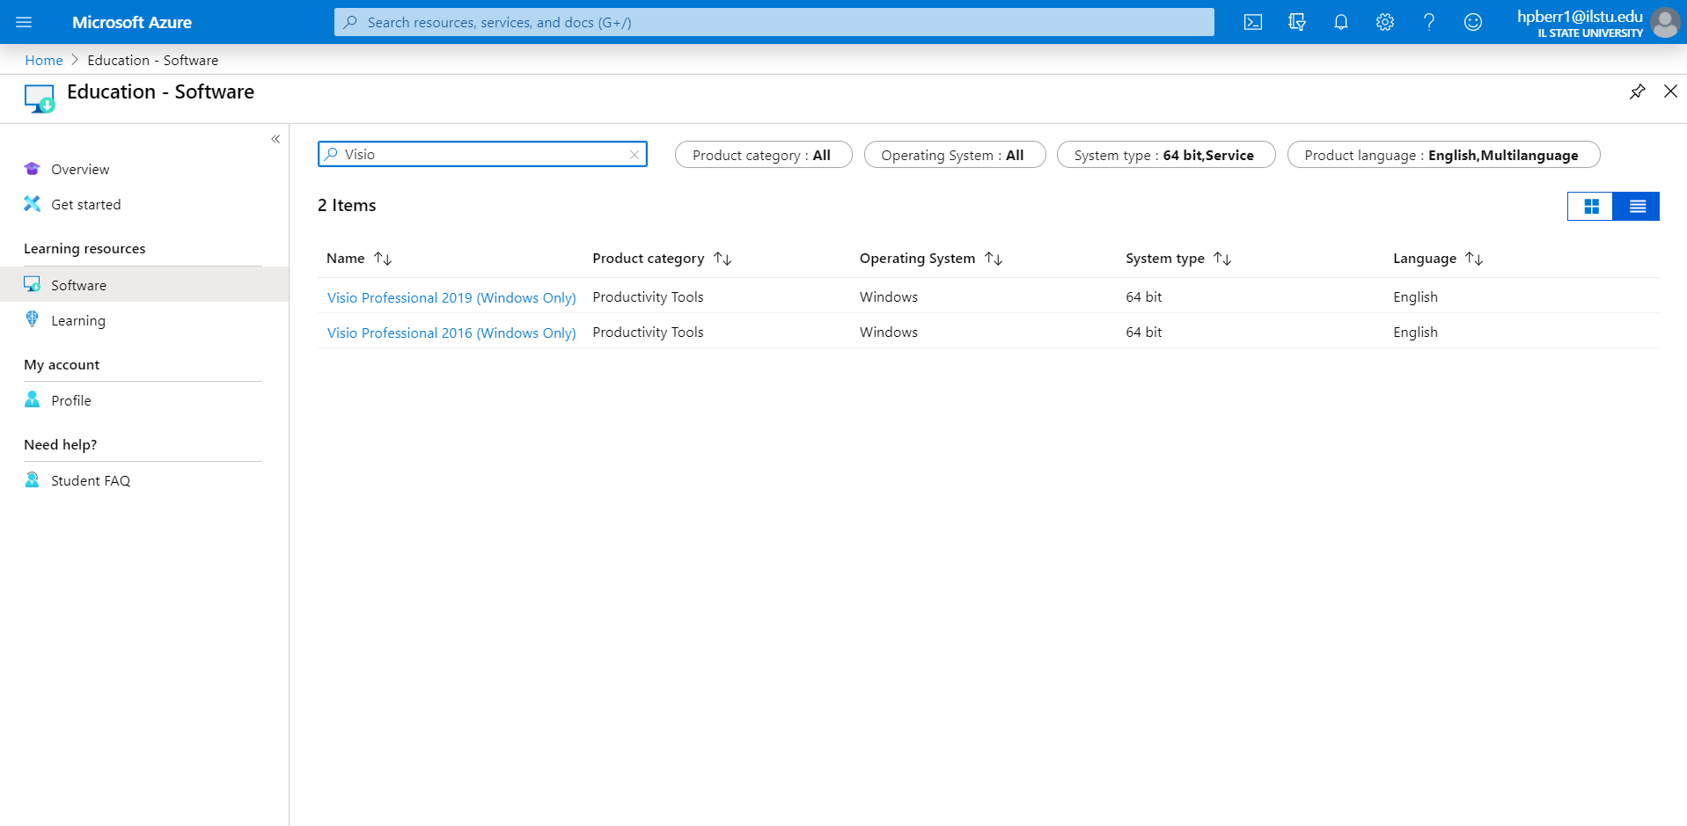Open the System type filter
The image size is (1687, 826).
coord(1165,155)
